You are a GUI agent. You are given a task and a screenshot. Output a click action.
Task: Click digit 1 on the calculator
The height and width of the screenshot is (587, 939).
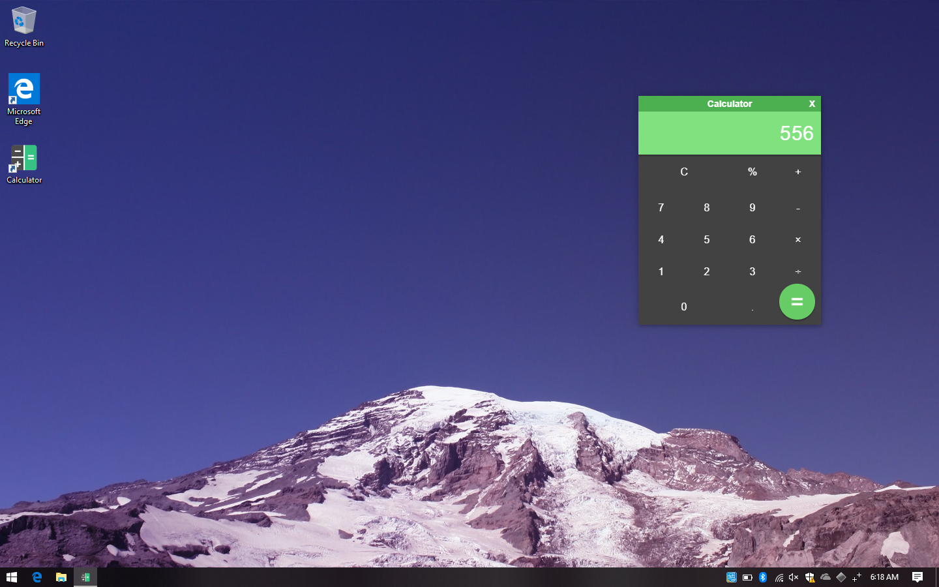(x=661, y=272)
